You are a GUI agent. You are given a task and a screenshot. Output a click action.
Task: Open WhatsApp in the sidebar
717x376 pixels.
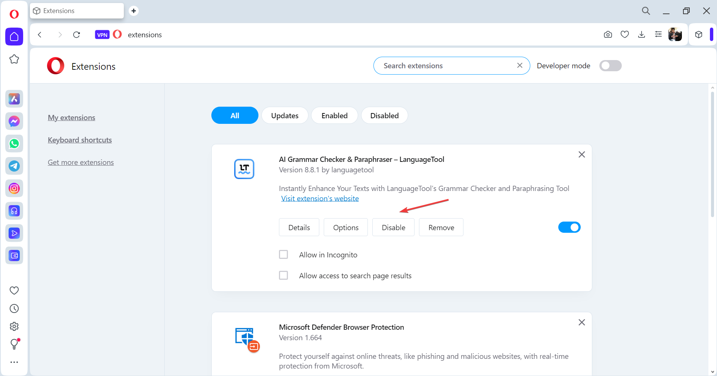pos(14,144)
